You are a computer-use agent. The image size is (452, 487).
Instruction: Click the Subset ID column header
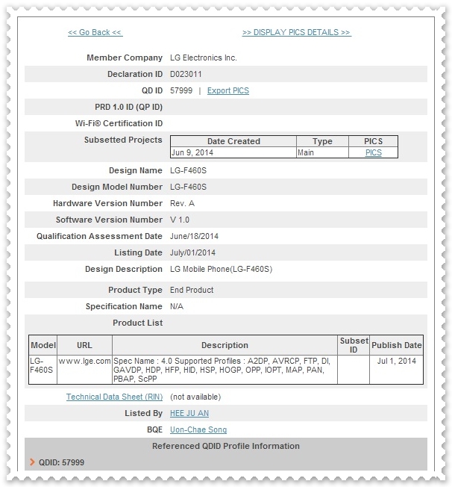(354, 345)
